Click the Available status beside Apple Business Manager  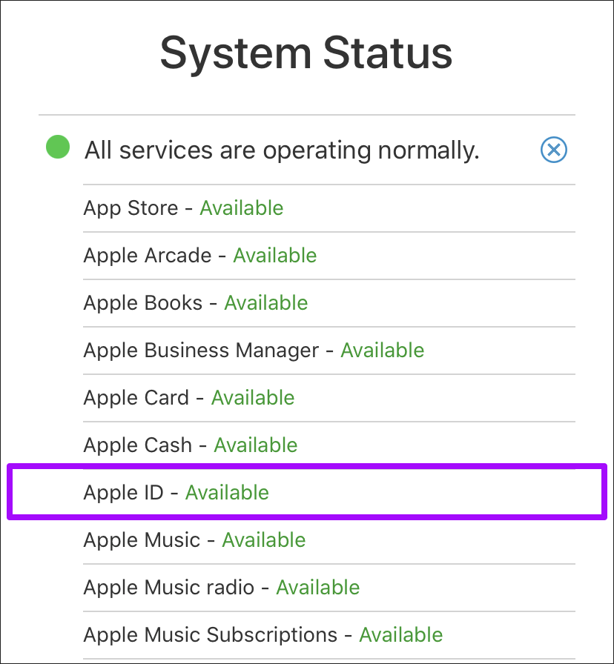pos(383,350)
